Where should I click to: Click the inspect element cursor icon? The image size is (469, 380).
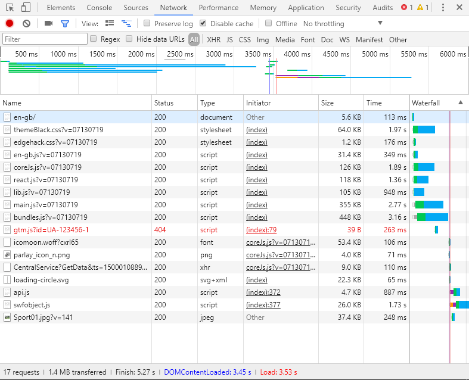(10, 8)
